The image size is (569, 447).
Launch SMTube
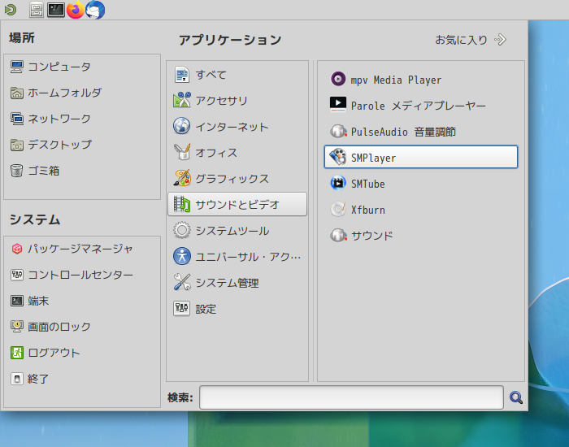coord(421,184)
